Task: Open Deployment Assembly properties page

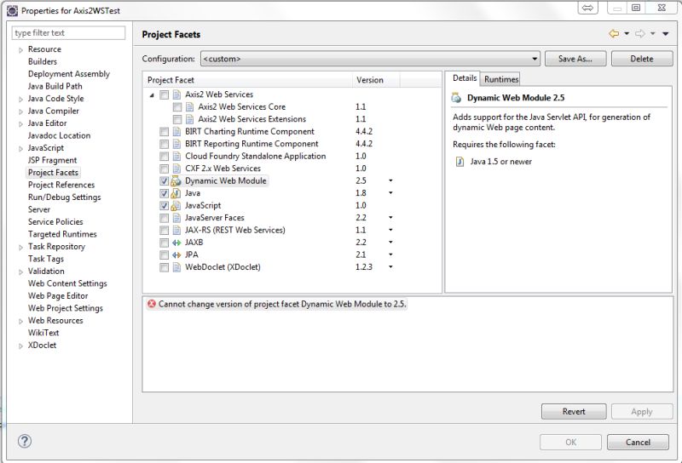Action: 69,74
